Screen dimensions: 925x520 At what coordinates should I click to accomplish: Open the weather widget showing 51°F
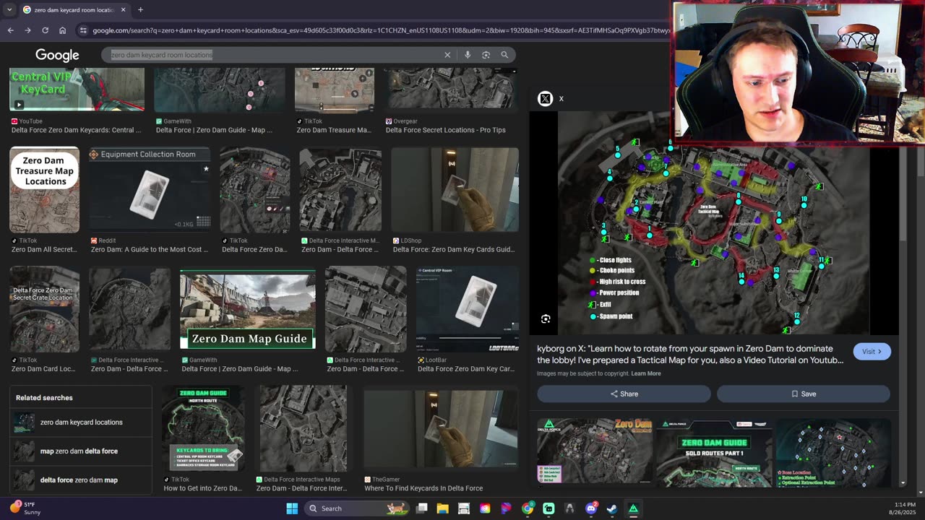[x=25, y=508]
